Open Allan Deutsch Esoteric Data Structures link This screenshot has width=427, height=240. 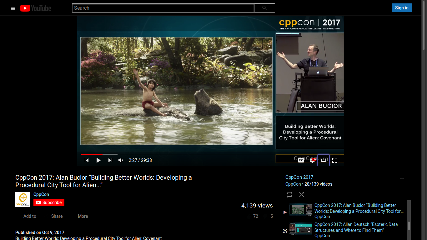coord(356,227)
